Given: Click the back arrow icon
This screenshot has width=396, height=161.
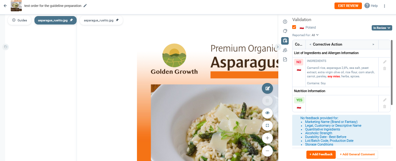Looking at the screenshot, I should click(5, 6).
